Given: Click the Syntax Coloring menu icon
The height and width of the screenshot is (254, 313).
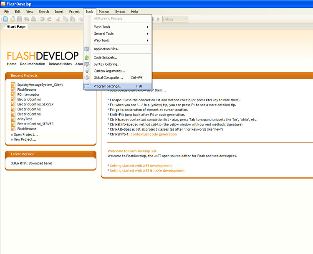Looking at the screenshot, I should (x=87, y=64).
